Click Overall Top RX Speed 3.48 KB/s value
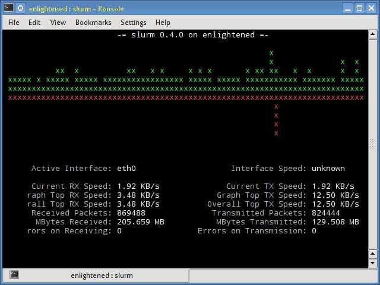This screenshot has width=380, height=285. click(x=138, y=204)
